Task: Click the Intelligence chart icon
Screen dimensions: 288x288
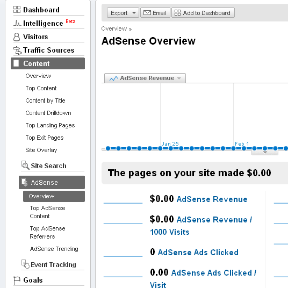Action: click(x=17, y=23)
